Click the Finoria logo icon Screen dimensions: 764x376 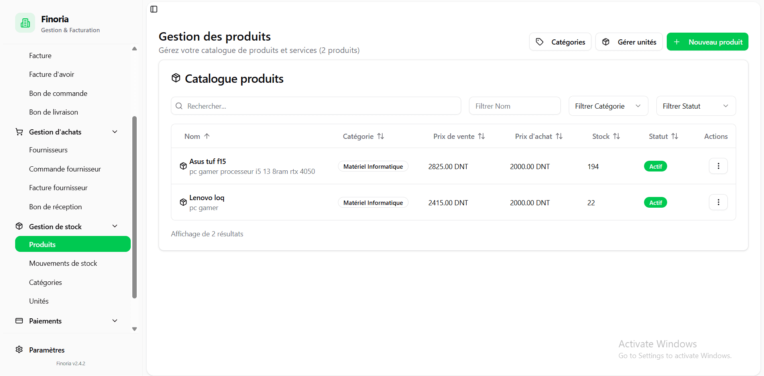click(25, 23)
